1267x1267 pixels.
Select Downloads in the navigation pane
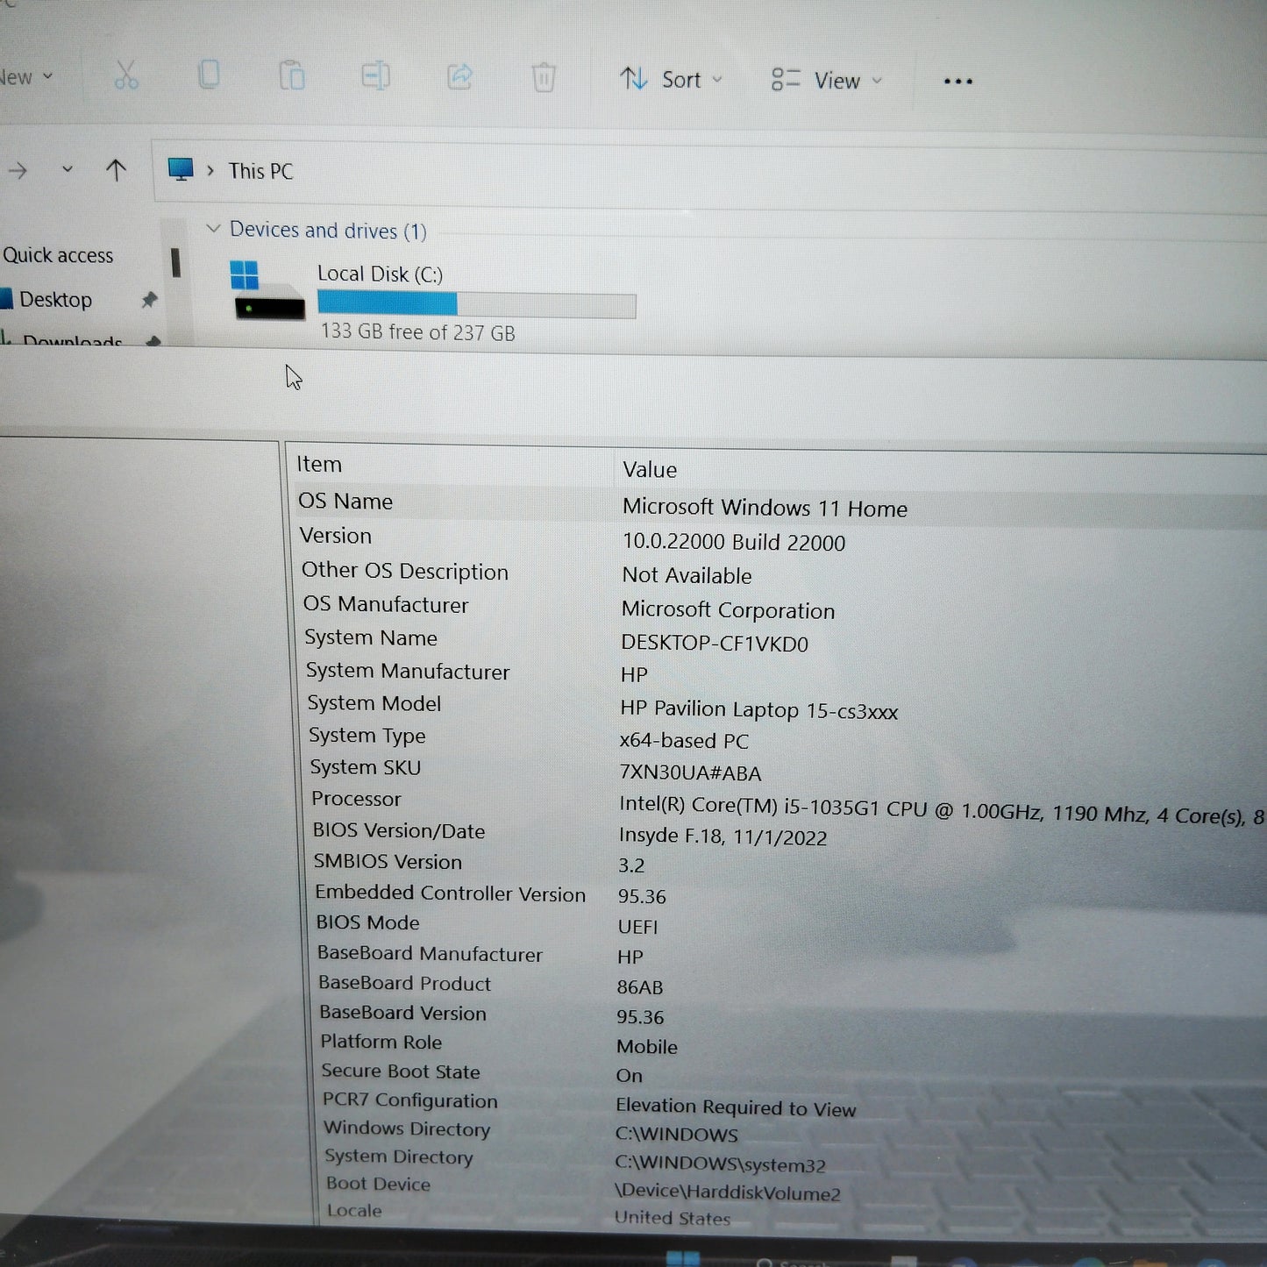(x=72, y=340)
